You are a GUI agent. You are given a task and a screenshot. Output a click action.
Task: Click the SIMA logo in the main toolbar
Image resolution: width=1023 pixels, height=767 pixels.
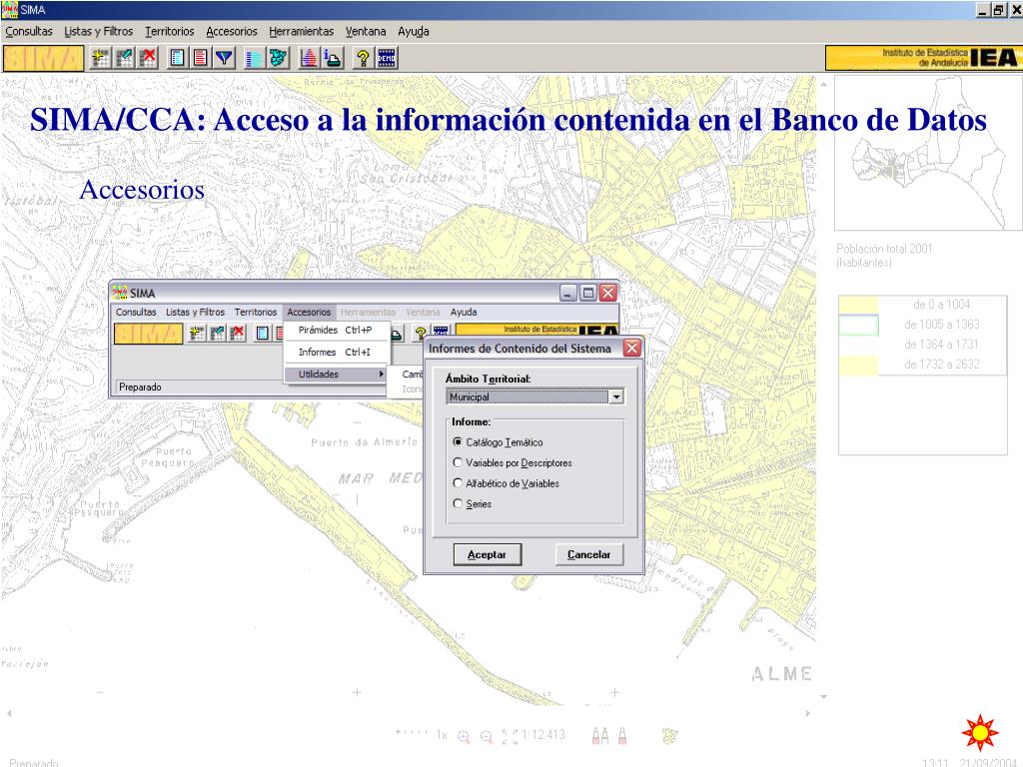click(44, 58)
